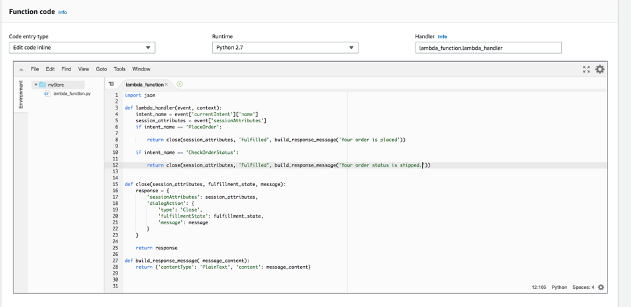Click the status bar gear icon
The width and height of the screenshot is (631, 307).
tap(601, 288)
